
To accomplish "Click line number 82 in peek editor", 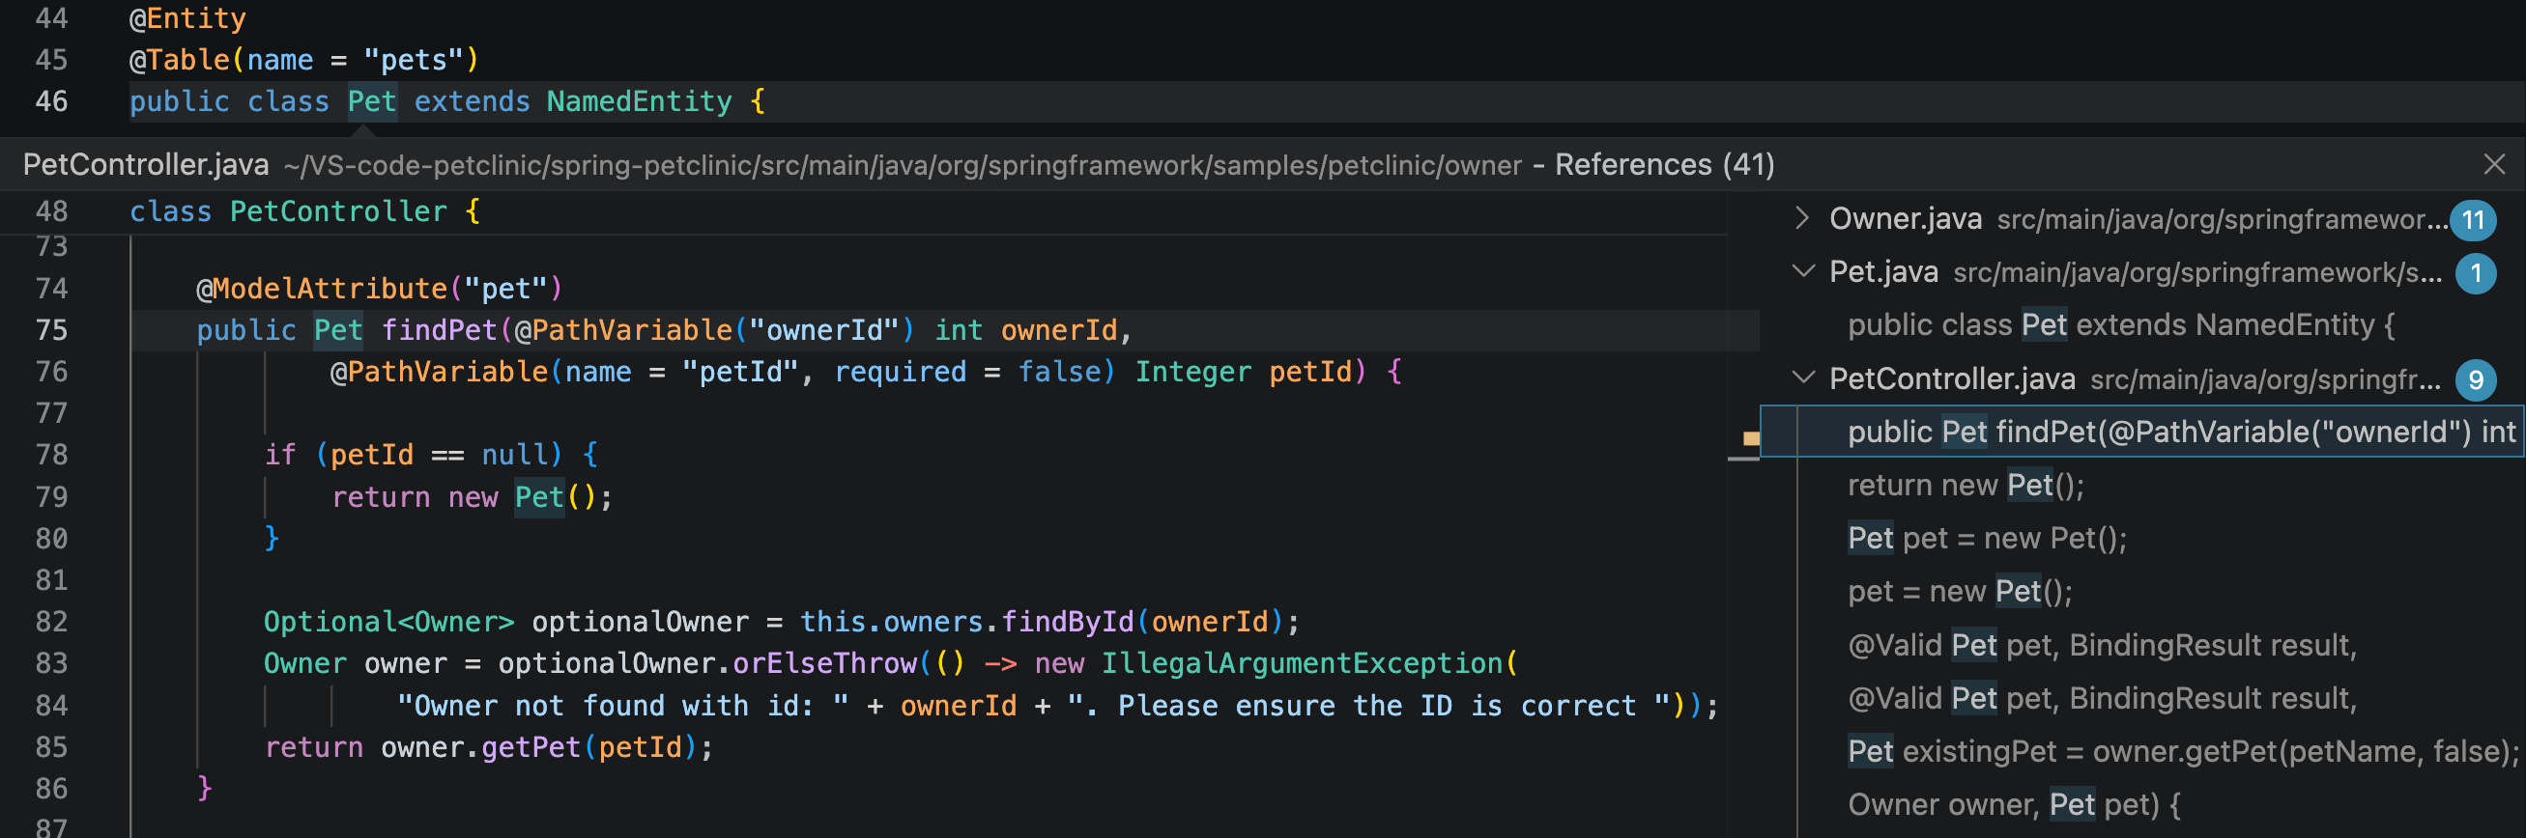I will [52, 622].
